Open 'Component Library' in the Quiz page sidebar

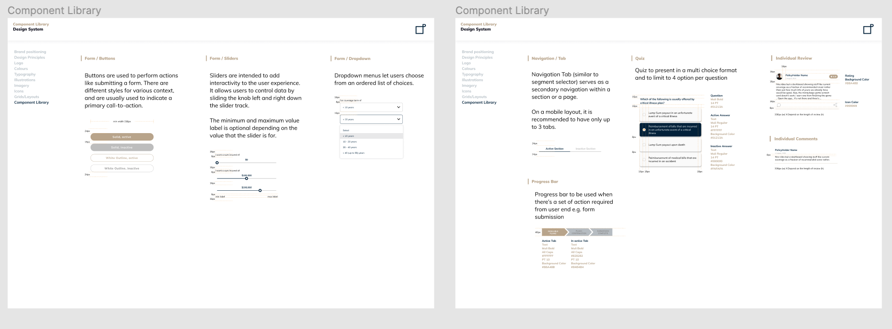pyautogui.click(x=479, y=103)
